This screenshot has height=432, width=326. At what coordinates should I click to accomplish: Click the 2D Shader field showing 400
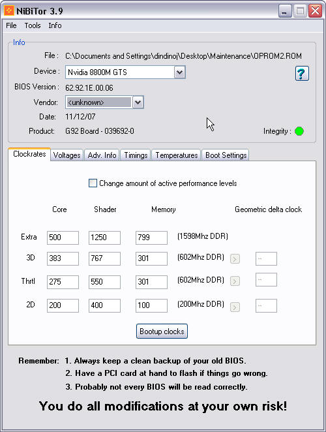[x=104, y=305]
